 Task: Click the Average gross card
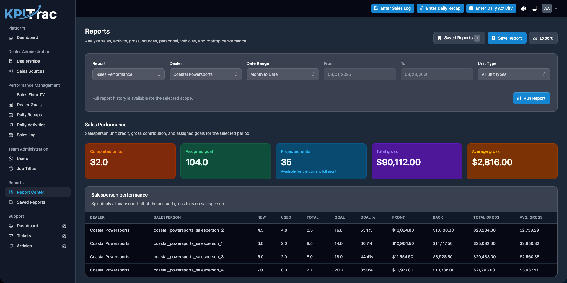(512, 161)
